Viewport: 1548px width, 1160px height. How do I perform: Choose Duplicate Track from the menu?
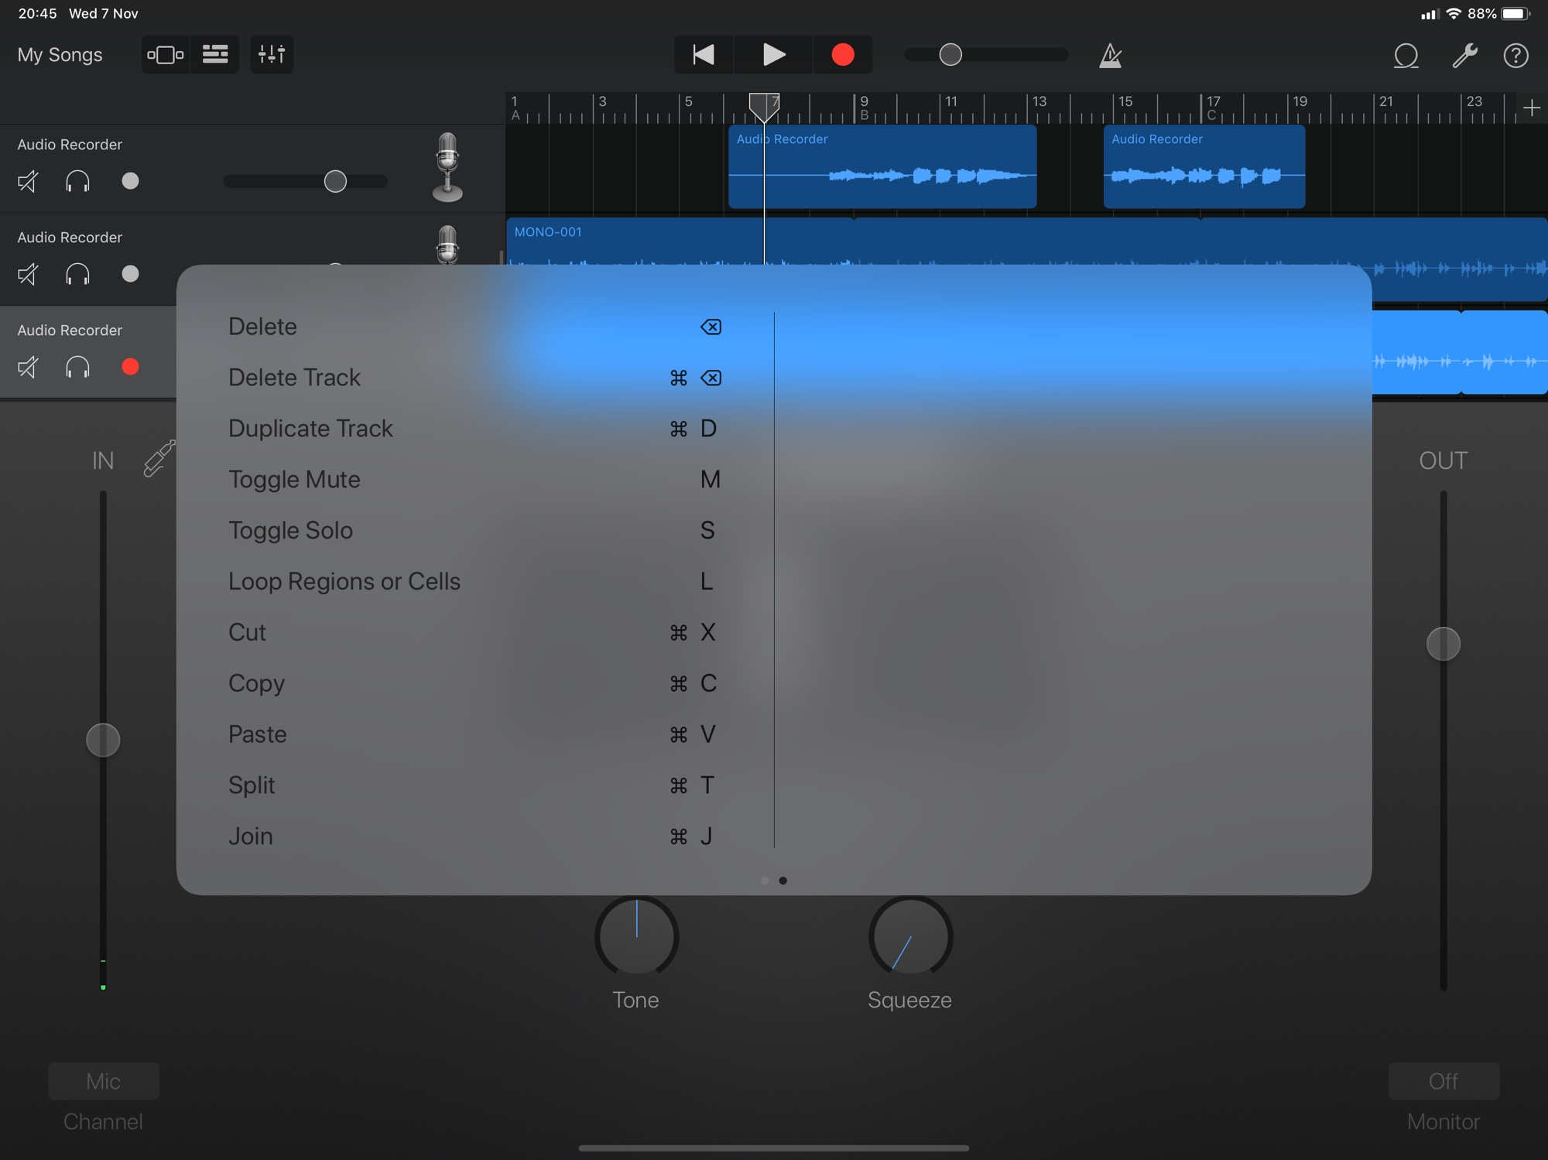pos(310,428)
